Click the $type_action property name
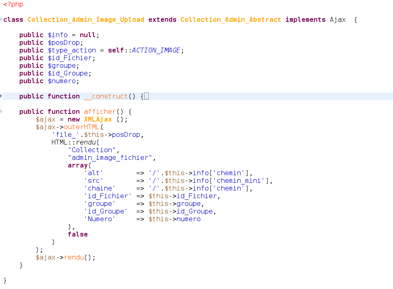 [72, 50]
